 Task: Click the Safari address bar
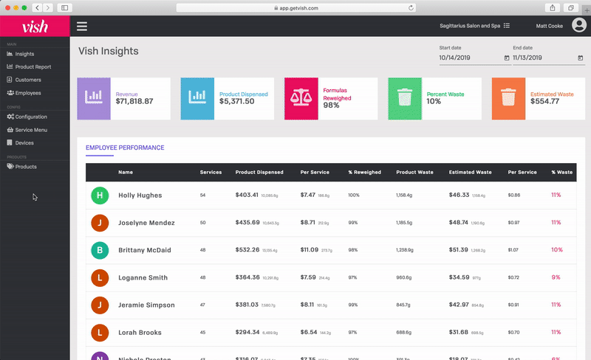295,7
